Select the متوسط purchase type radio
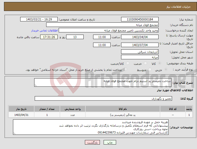This screenshot has width=197, height=149. pos(150,69)
